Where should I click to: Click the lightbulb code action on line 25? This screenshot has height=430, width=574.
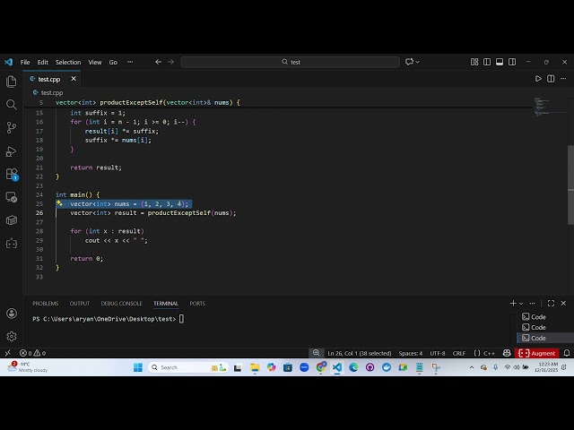[60, 204]
